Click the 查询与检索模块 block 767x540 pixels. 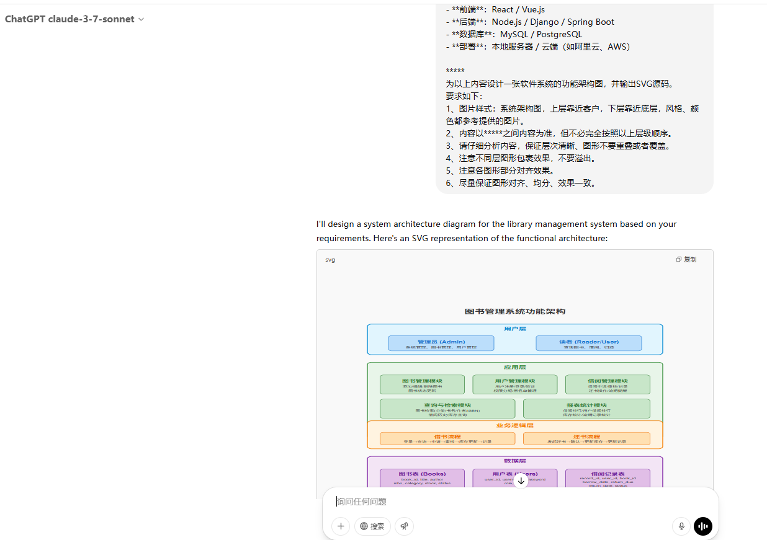click(447, 409)
